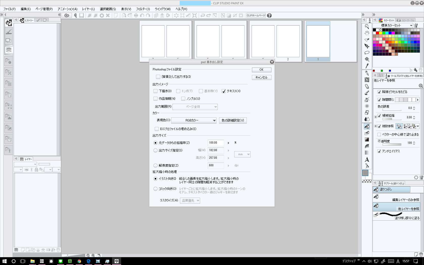Select 塗り残し部分に塗る sub tool
This screenshot has height=265, width=424.
[x=396, y=216]
